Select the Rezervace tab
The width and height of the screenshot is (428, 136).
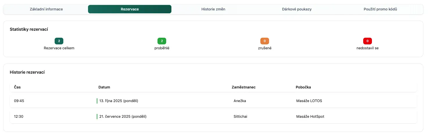(130, 9)
